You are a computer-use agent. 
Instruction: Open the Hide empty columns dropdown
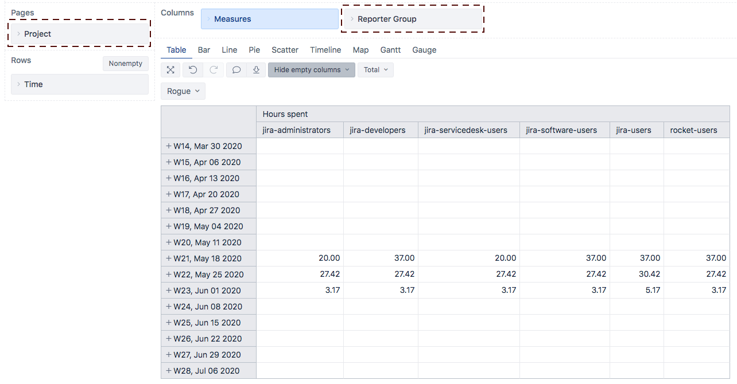311,70
